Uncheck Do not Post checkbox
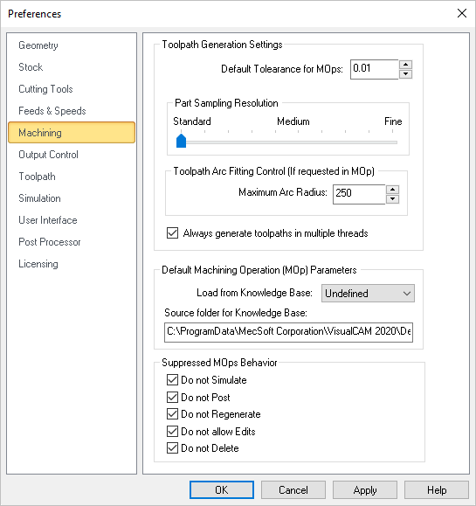This screenshot has height=506, width=476. point(173,397)
